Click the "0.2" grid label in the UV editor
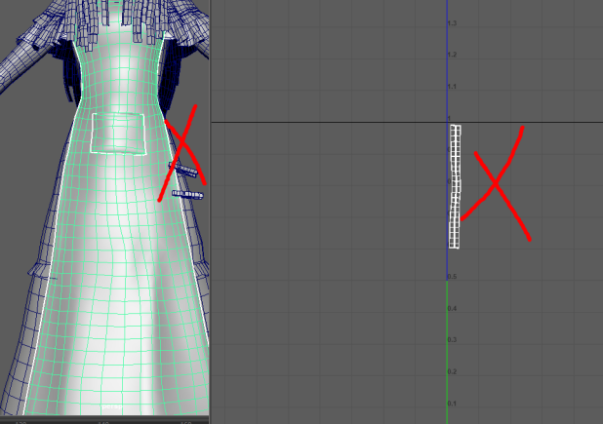The width and height of the screenshot is (603, 424). click(453, 371)
